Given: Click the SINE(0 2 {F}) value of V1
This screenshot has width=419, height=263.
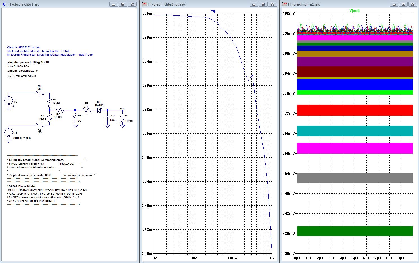Looking at the screenshot, I should [x=22, y=138].
